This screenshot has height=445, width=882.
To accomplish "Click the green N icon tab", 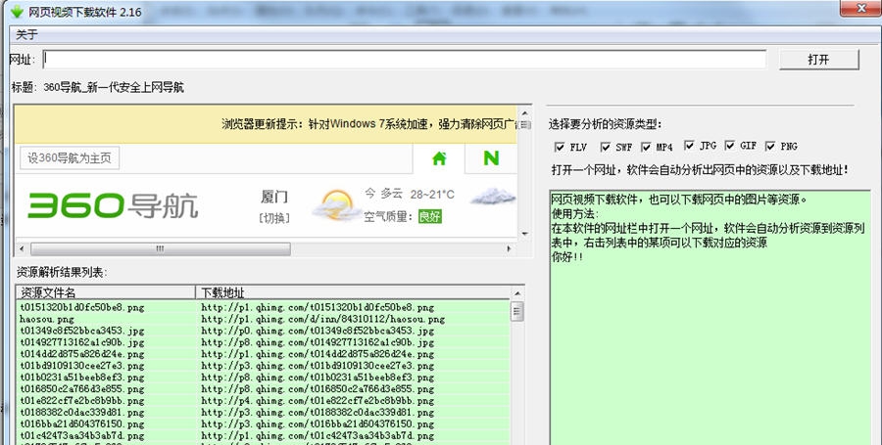I will point(491,158).
